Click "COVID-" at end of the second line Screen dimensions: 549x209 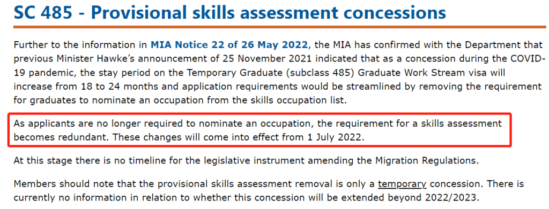tap(528, 58)
